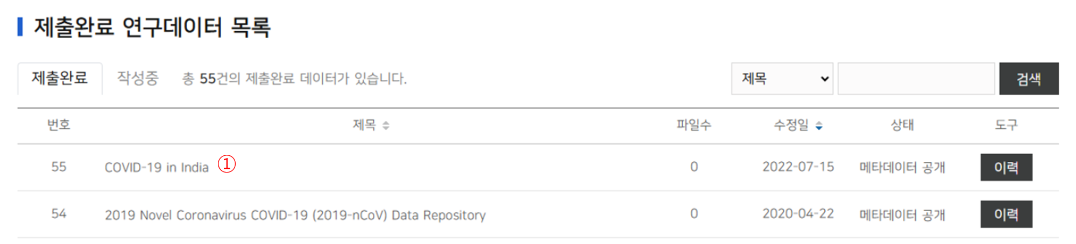
Task: Click the 2022-07-15 modified date cell
Action: 798,167
